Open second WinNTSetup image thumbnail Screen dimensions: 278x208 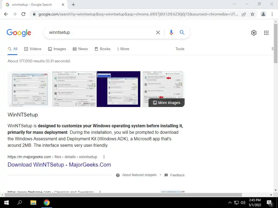pos(74,89)
